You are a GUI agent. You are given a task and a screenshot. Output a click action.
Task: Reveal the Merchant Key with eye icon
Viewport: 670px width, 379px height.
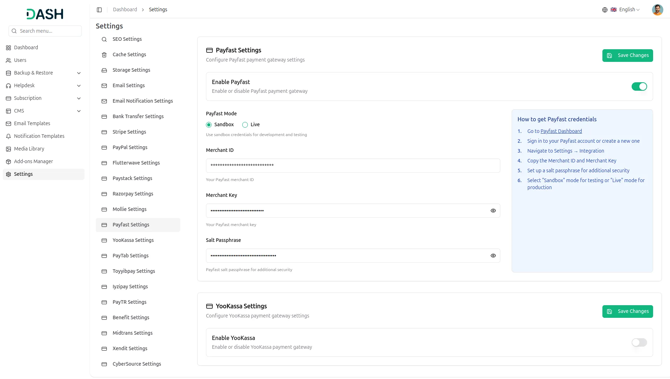(493, 211)
